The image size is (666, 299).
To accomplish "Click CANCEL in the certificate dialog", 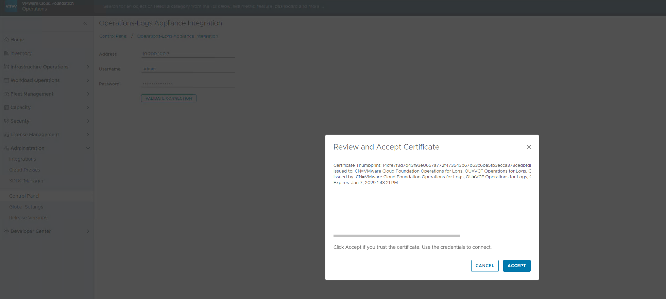I will [x=484, y=266].
